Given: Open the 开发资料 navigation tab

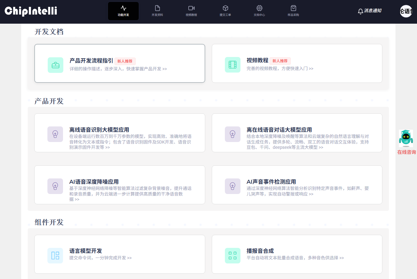Looking at the screenshot, I should click(157, 11).
